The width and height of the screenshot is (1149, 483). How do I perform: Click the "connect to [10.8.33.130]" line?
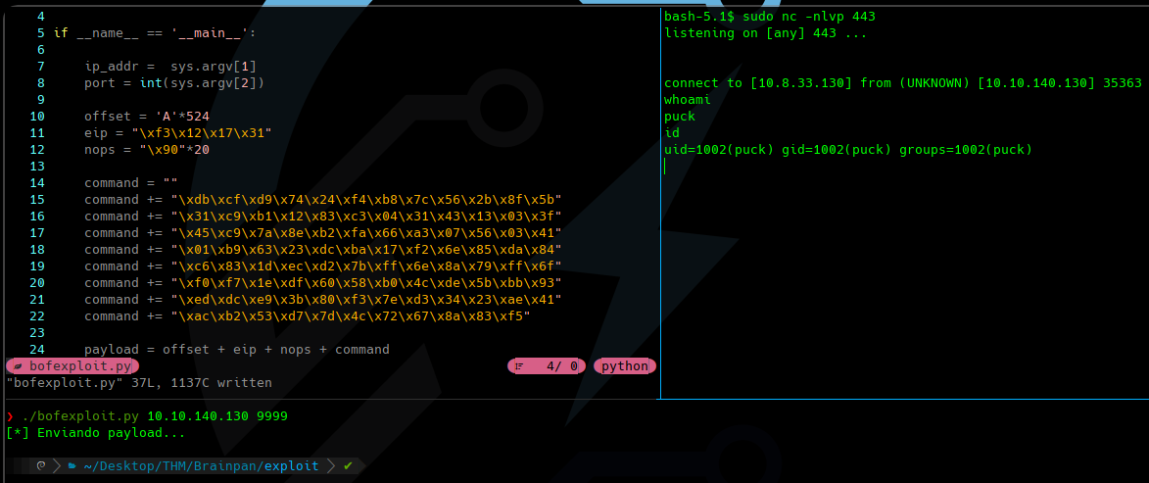[903, 83]
